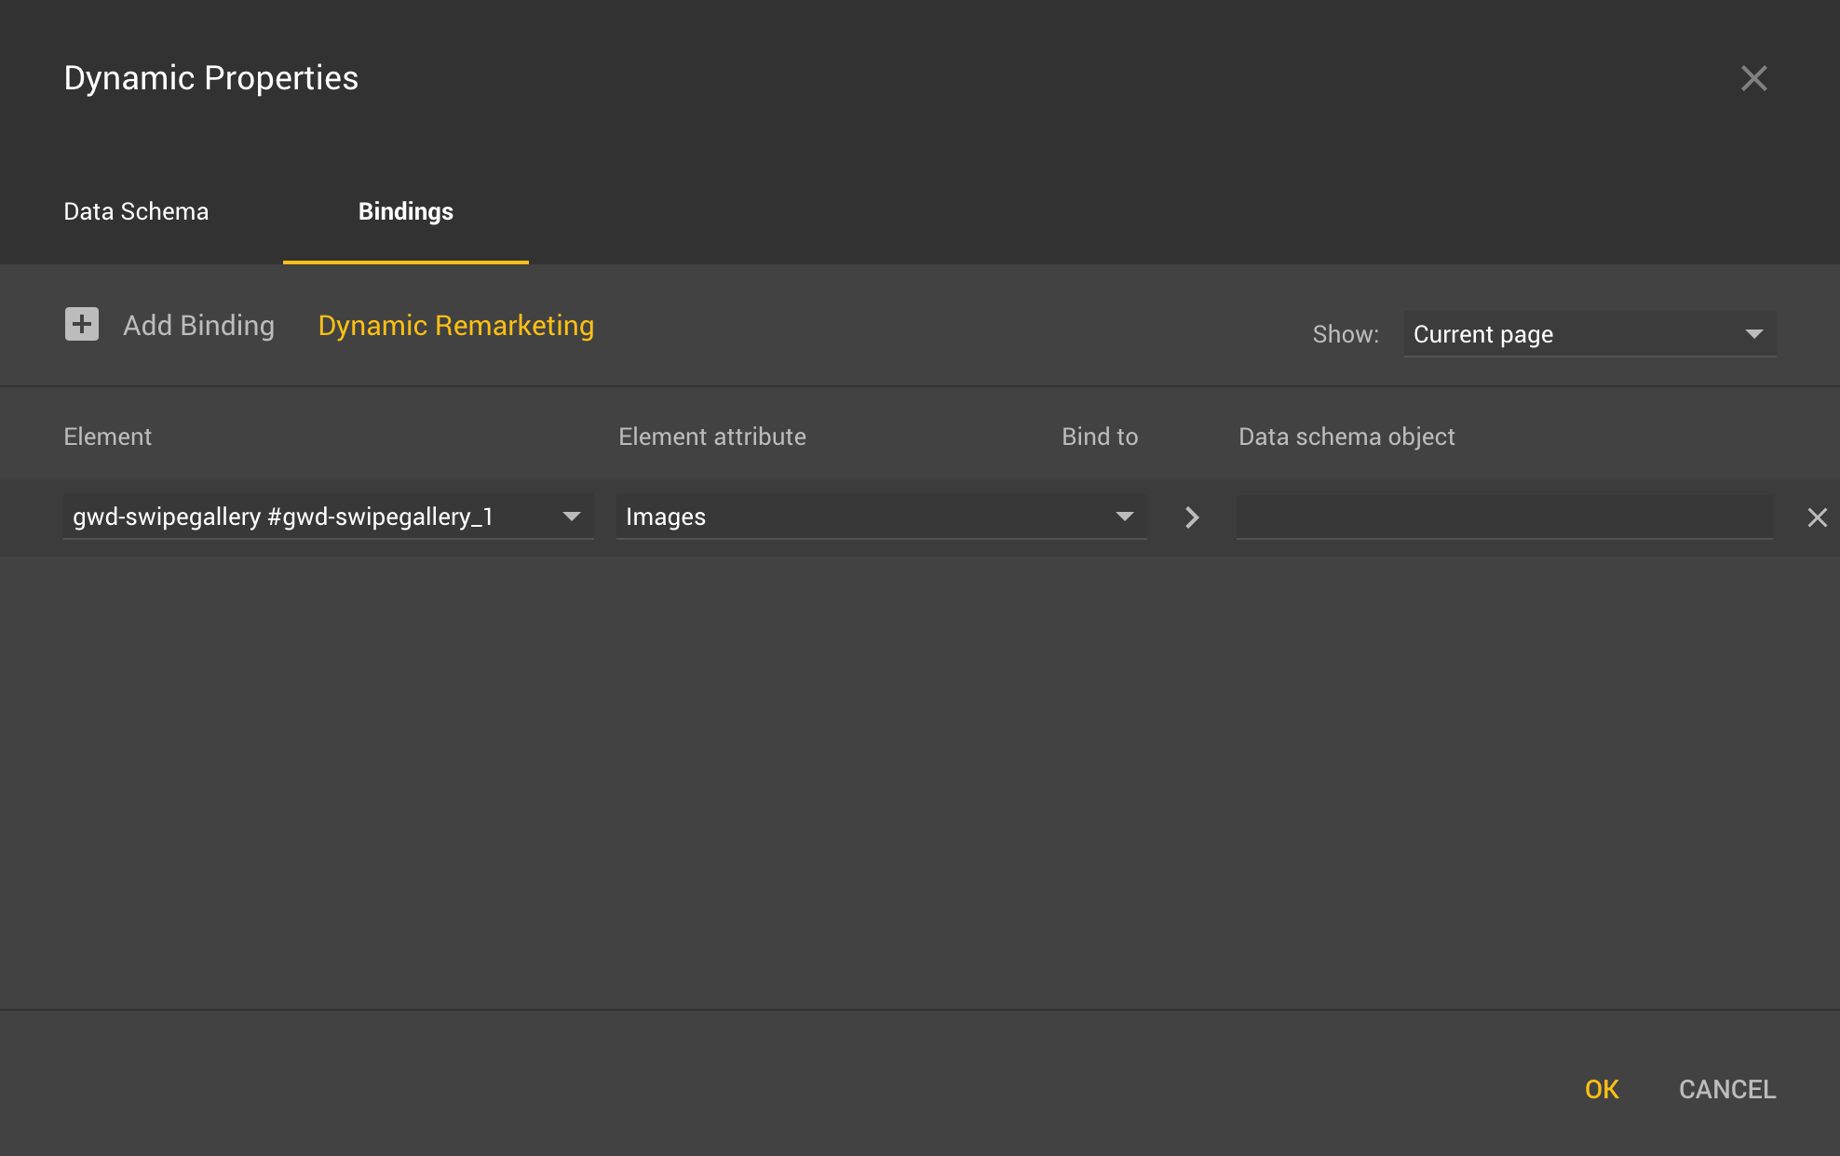
Task: Click the Data schema object field
Action: click(x=1503, y=517)
